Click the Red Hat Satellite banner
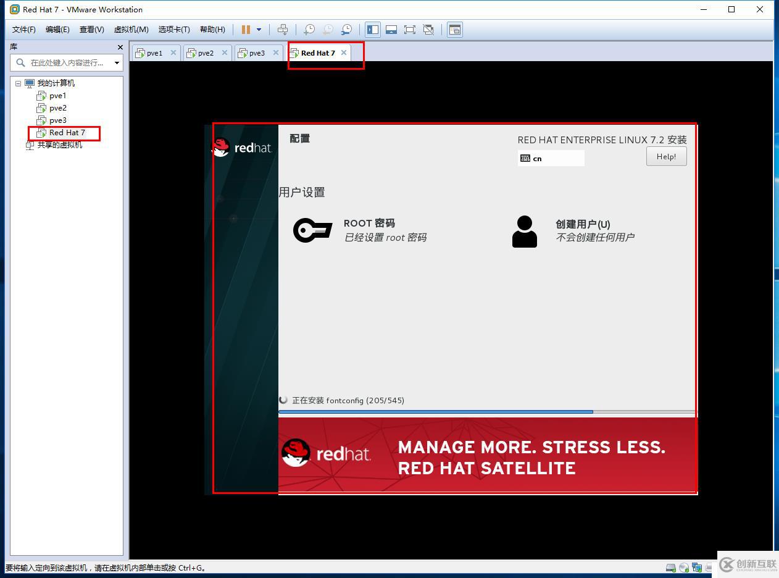This screenshot has width=779, height=578. (x=487, y=456)
